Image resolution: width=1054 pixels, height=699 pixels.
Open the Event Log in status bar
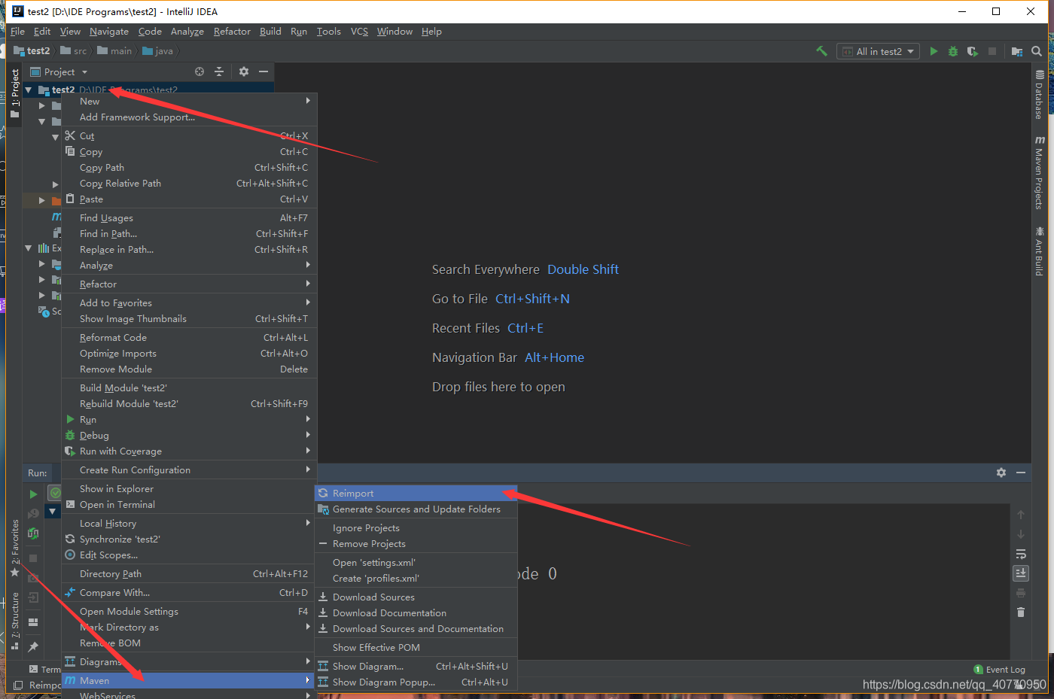[x=1000, y=670]
